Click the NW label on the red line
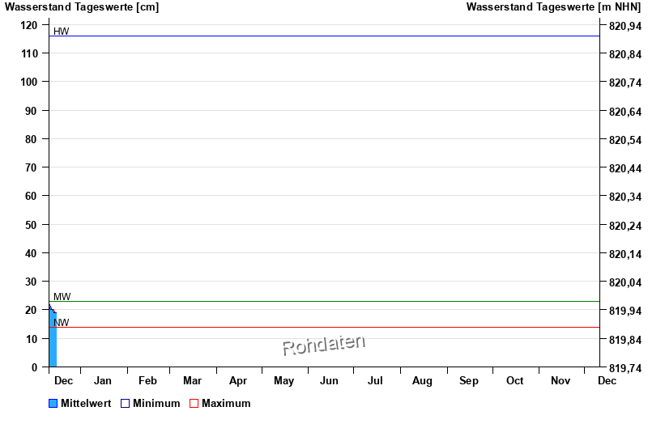The height and width of the screenshot is (445, 648). point(62,323)
